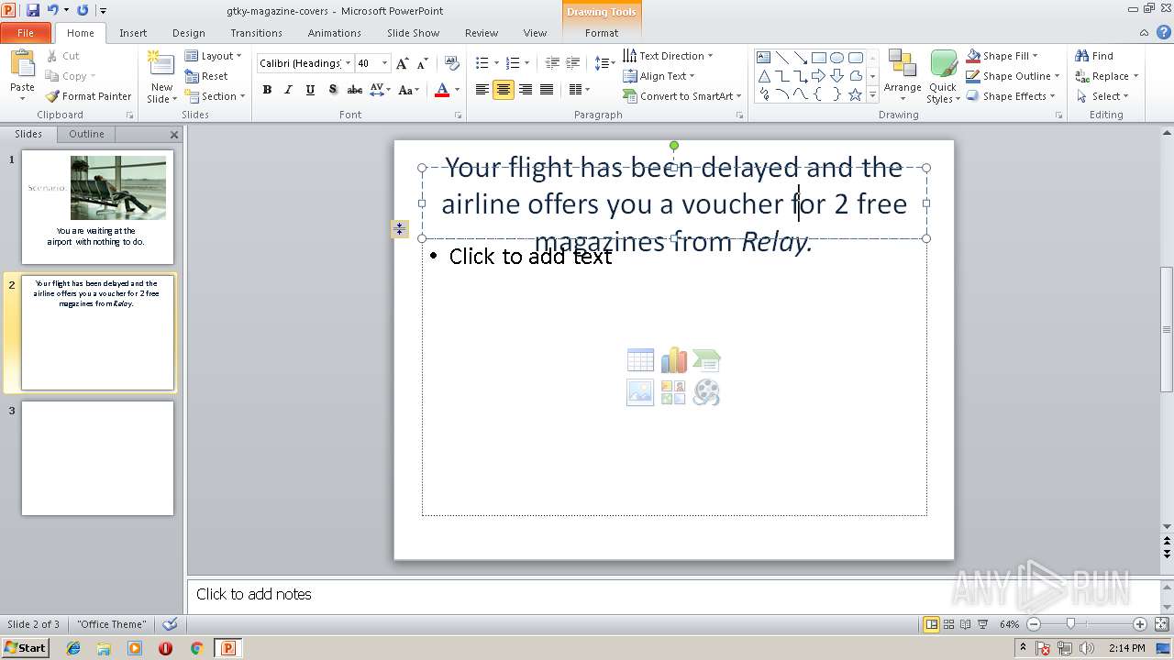Click Convert to SmartArt button
Image resolution: width=1174 pixels, height=660 pixels.
tap(682, 96)
